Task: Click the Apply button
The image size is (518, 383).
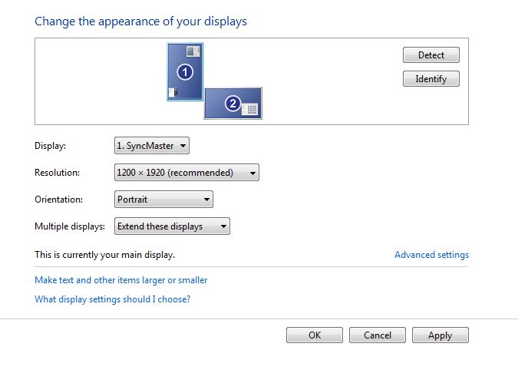Action: point(440,335)
